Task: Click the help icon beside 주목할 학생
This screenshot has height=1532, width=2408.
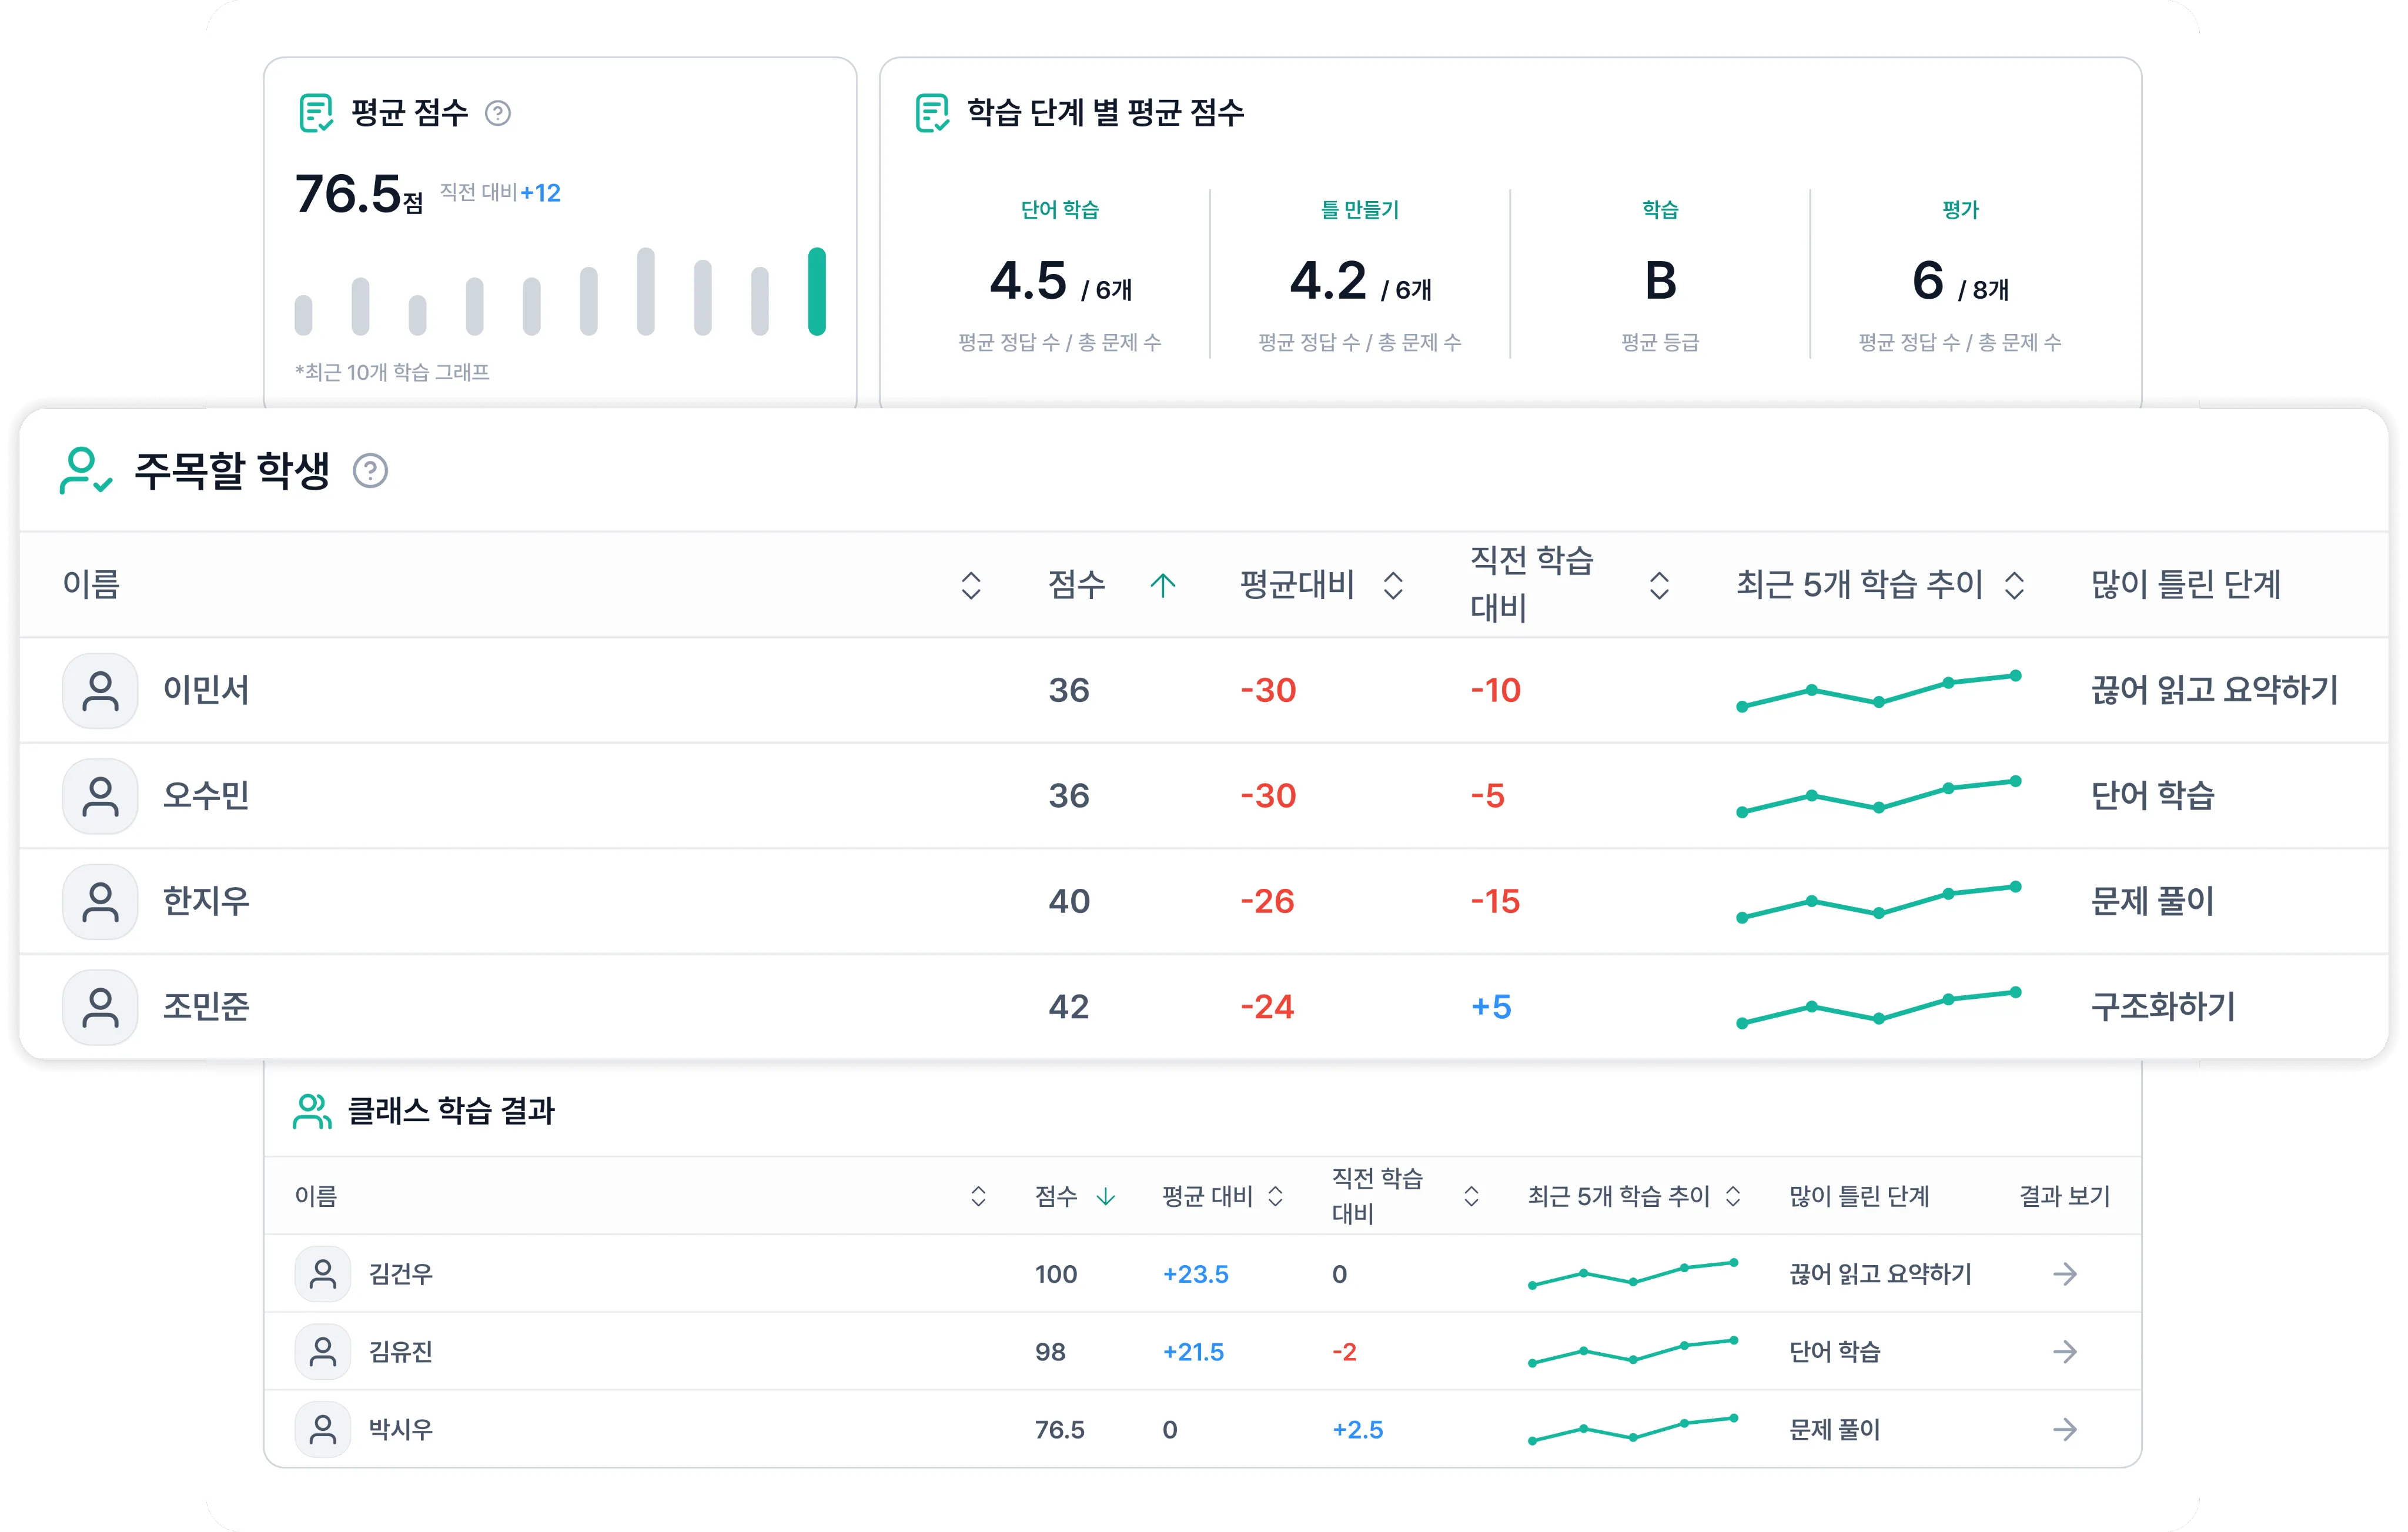Action: pyautogui.click(x=370, y=470)
